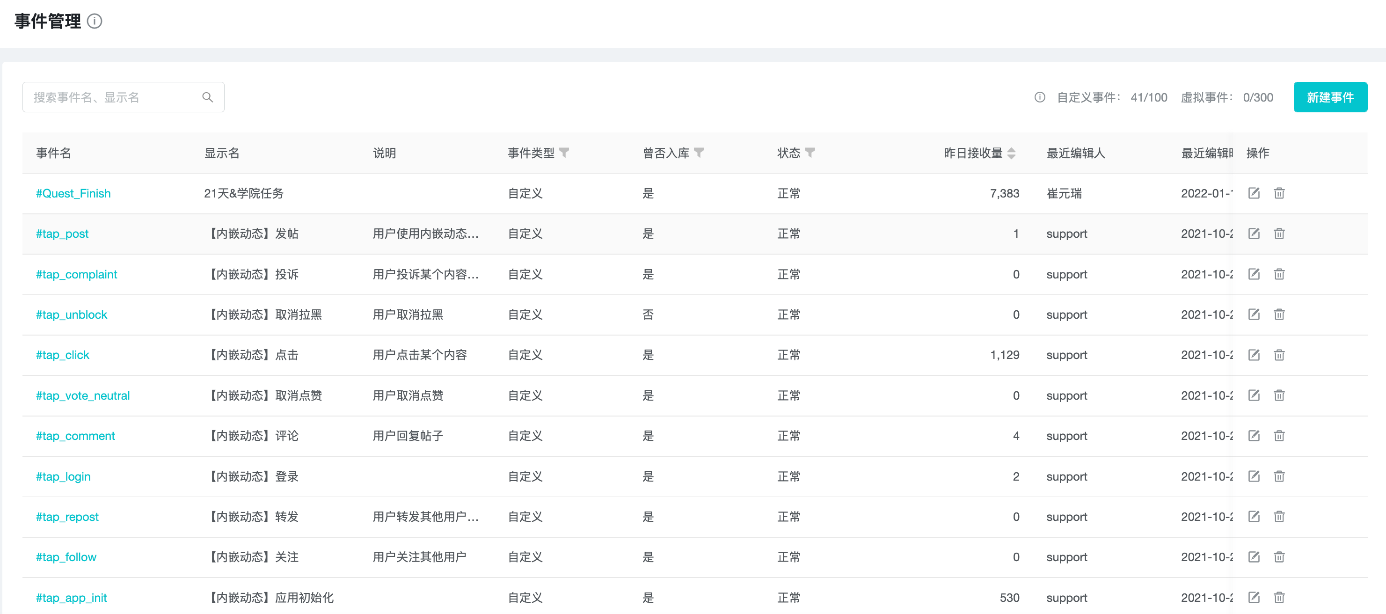
Task: Delete the #tap_follow event
Action: click(1279, 557)
